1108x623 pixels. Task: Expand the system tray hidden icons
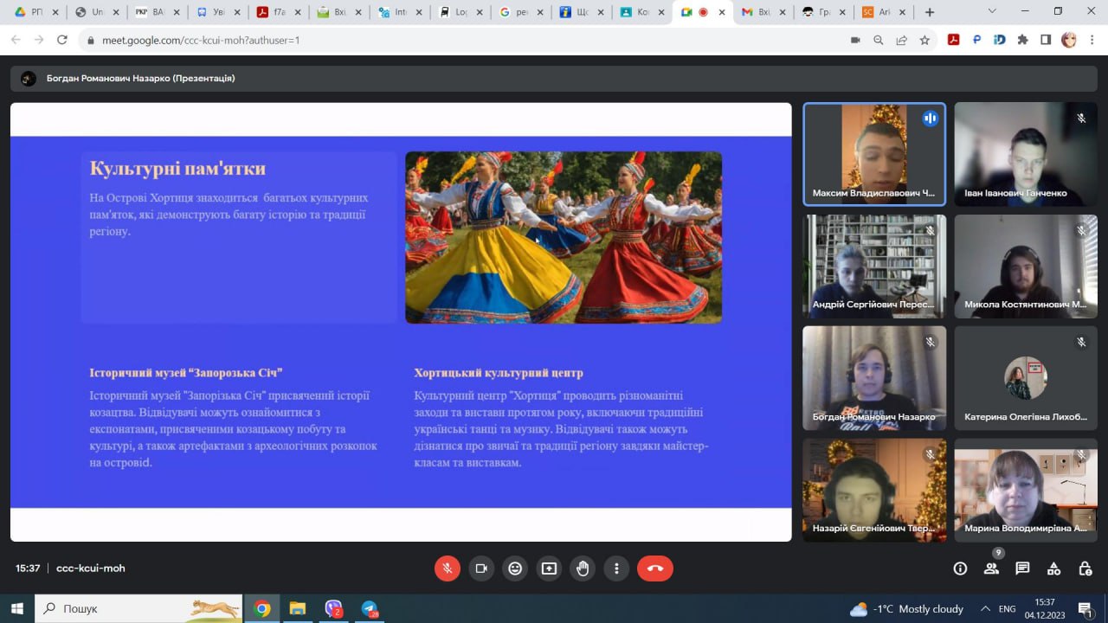click(x=985, y=608)
